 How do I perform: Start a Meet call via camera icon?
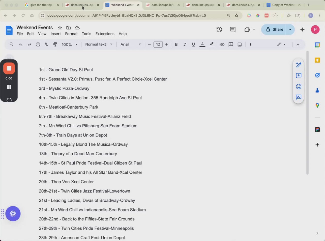(x=247, y=30)
